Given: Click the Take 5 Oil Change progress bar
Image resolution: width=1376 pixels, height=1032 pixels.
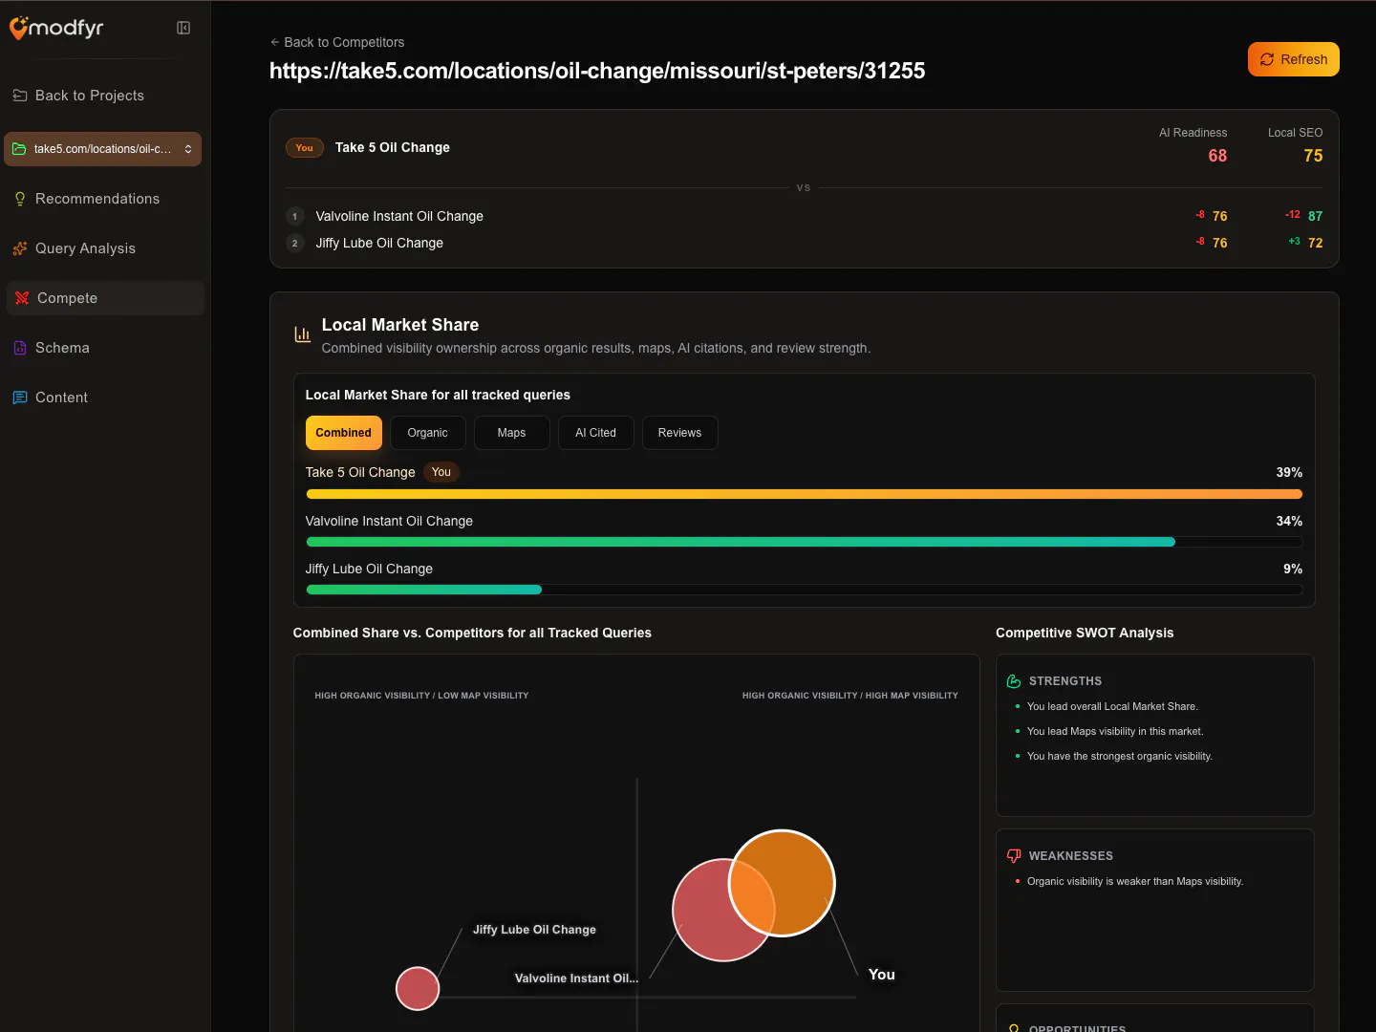Looking at the screenshot, I should click(x=804, y=494).
